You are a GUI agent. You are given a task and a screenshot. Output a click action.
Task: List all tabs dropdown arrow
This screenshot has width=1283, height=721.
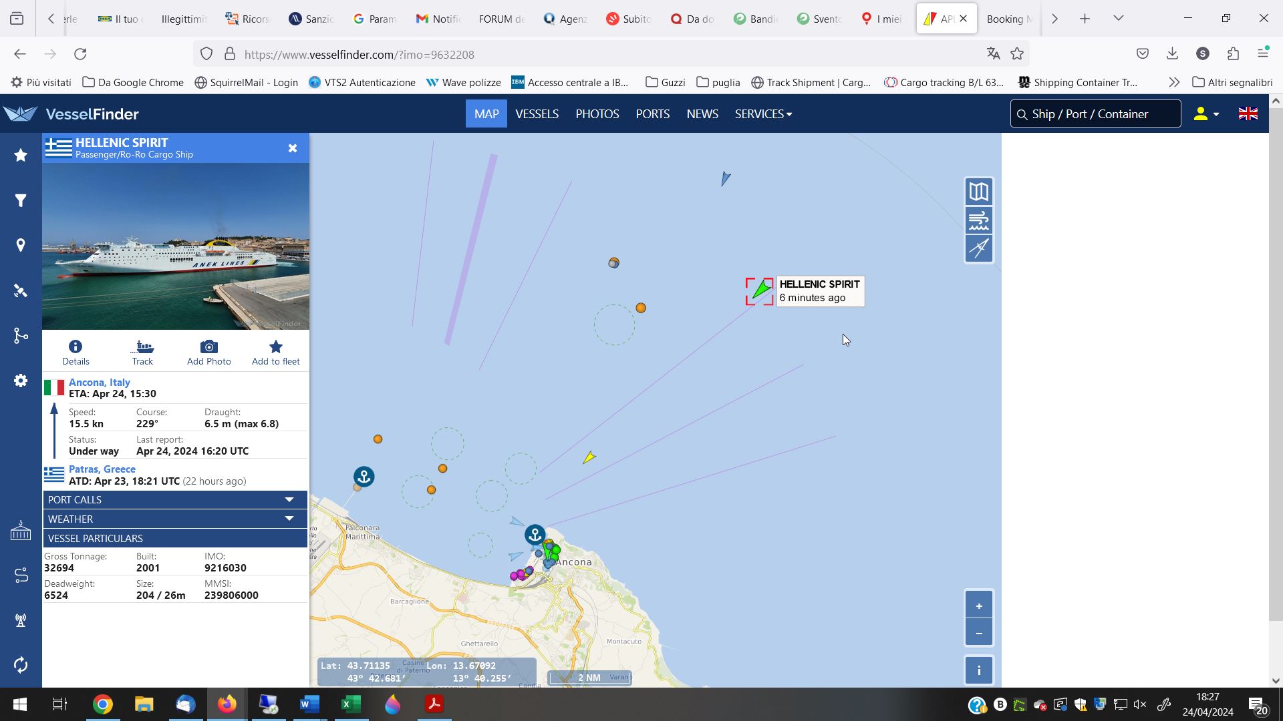coord(1119,19)
